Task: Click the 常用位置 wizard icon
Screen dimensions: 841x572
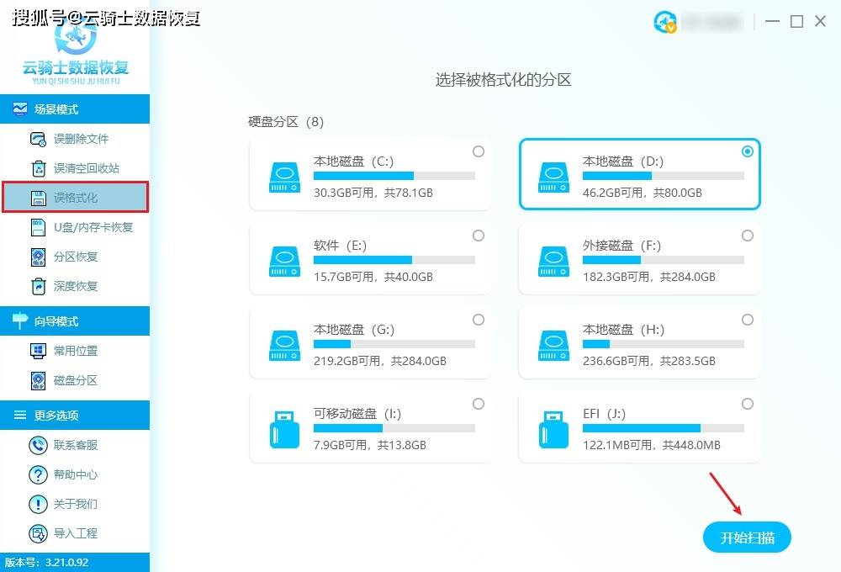Action: coord(37,351)
